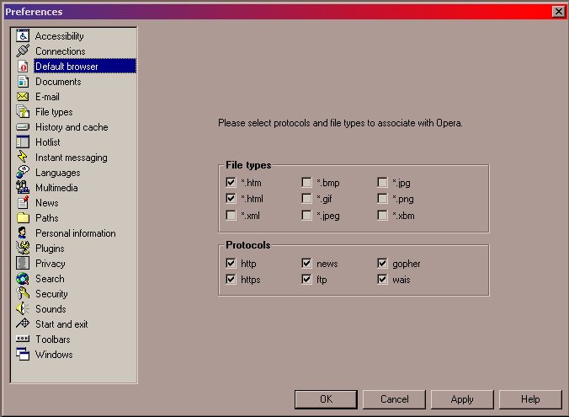This screenshot has height=417, width=569.
Task: Click the Plugins icon
Action: (x=23, y=249)
